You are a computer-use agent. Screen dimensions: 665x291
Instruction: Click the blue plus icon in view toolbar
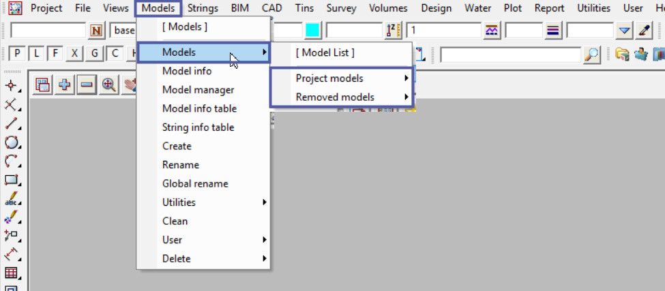point(65,85)
